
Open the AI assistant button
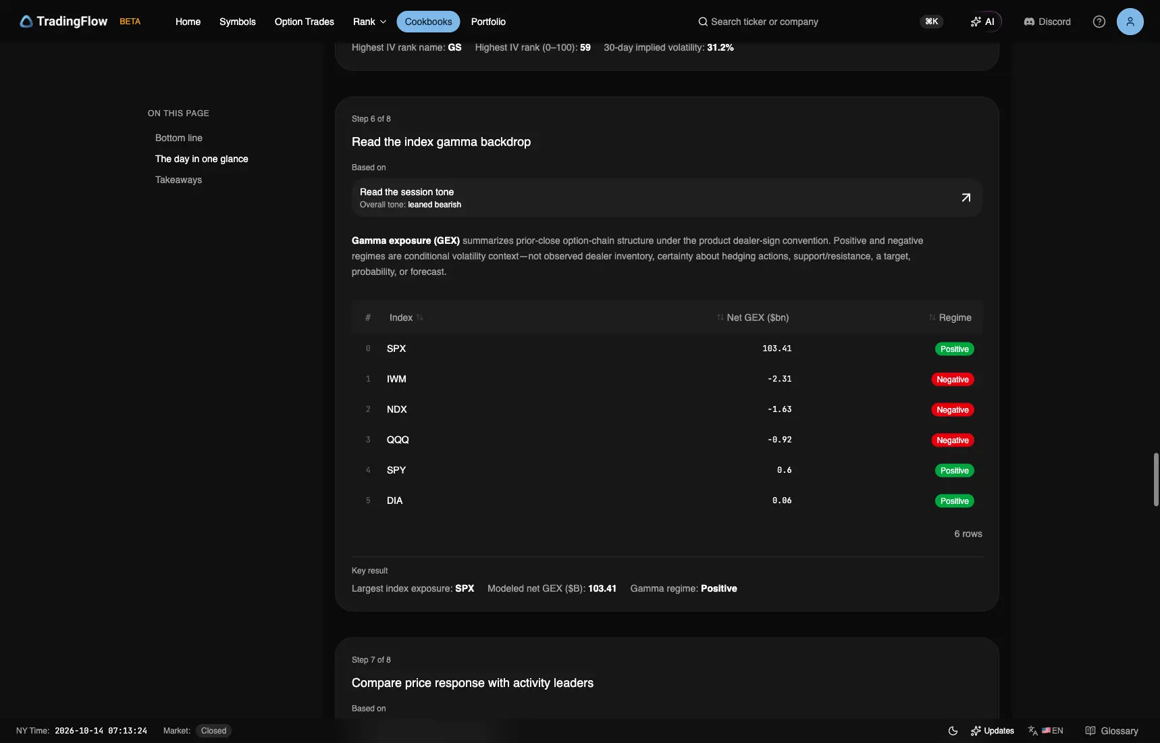point(982,22)
